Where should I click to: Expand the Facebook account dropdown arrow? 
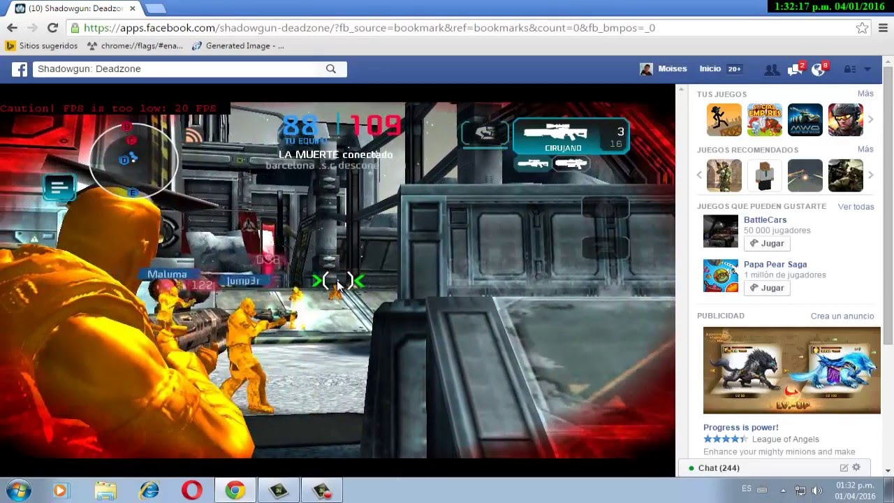coord(867,69)
